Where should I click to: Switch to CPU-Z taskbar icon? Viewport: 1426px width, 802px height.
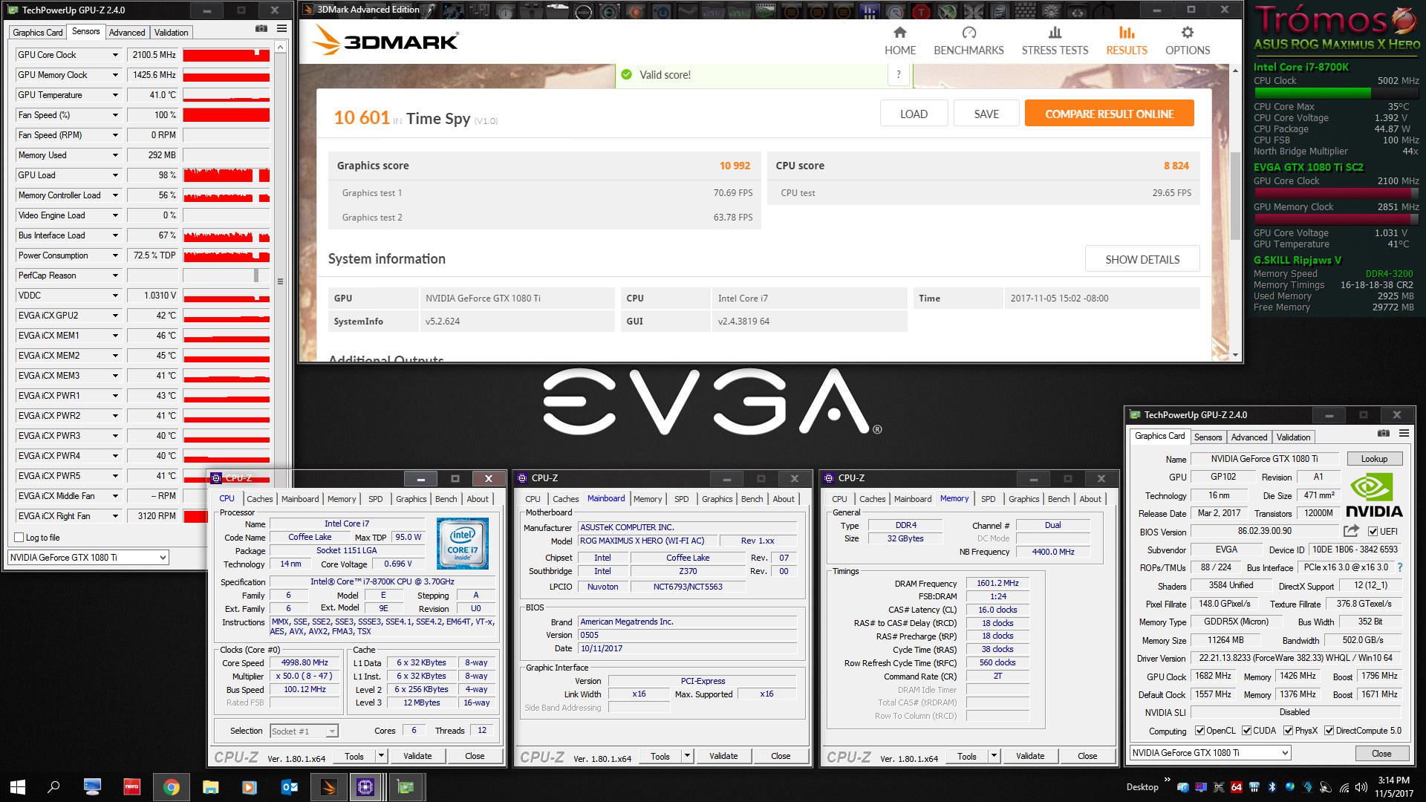pyautogui.click(x=366, y=787)
